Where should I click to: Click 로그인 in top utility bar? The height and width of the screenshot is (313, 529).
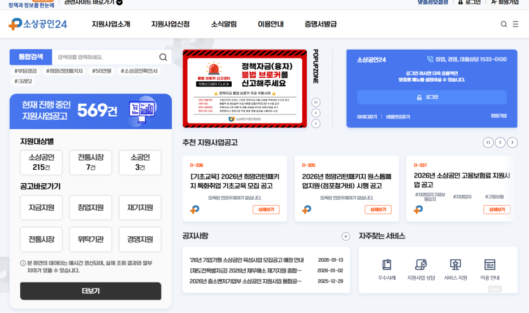469,2
